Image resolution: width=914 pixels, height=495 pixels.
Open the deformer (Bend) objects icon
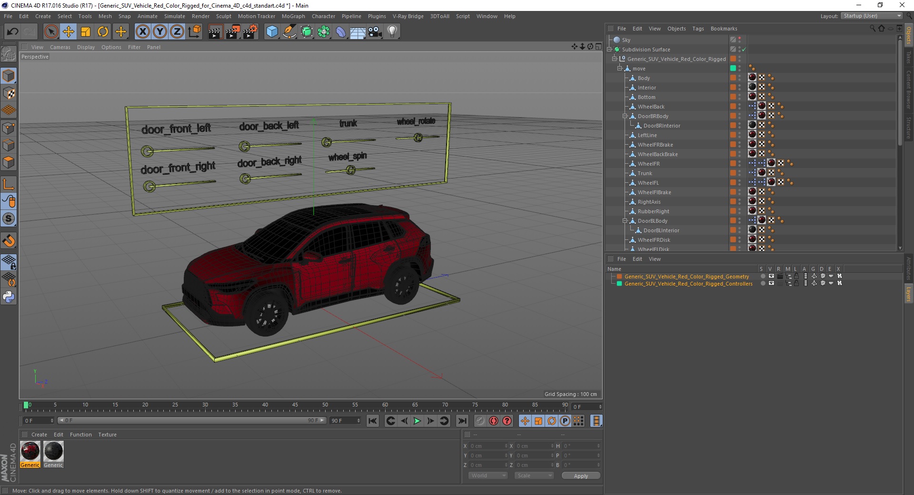click(x=341, y=31)
